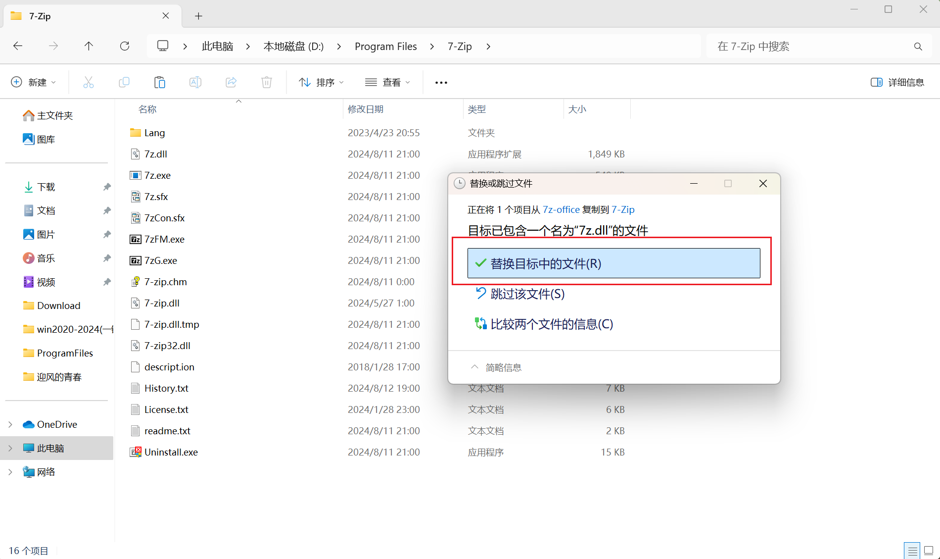The width and height of the screenshot is (940, 559).
Task: Select the 7zFM.exe file icon
Action: point(135,239)
